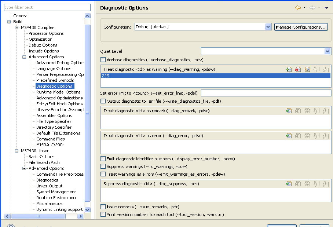This screenshot has width=333, height=227.
Task: Open the preferences page view menu triangle
Action: pyautogui.click(x=326, y=8)
